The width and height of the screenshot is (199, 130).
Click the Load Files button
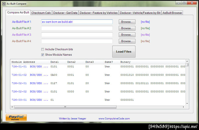click(x=124, y=52)
